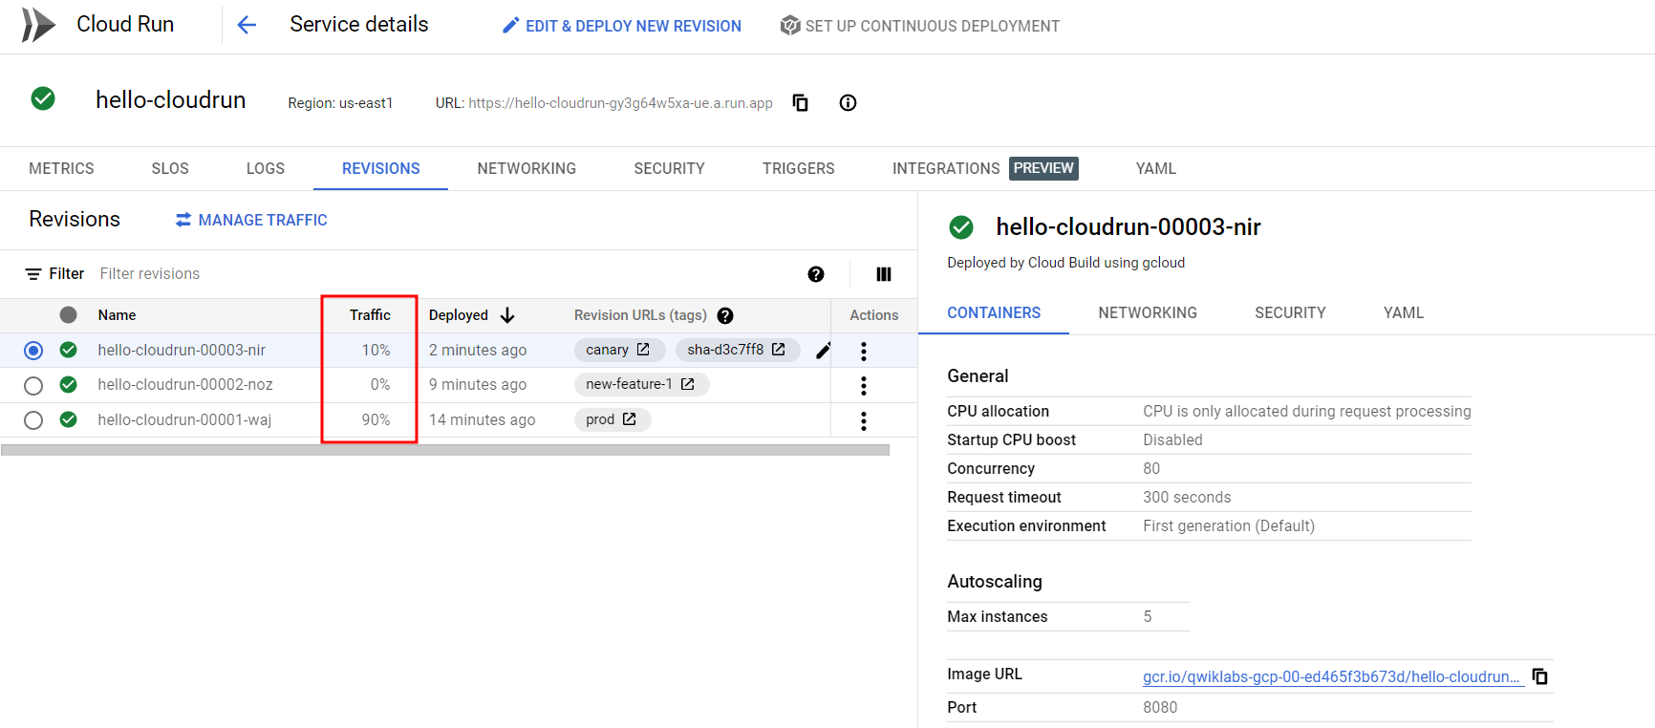The height and width of the screenshot is (728, 1655).
Task: Edit tags with the pencil icon
Action: click(x=823, y=351)
